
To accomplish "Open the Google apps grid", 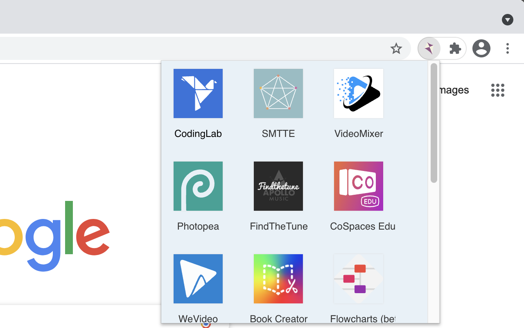I will coord(498,90).
